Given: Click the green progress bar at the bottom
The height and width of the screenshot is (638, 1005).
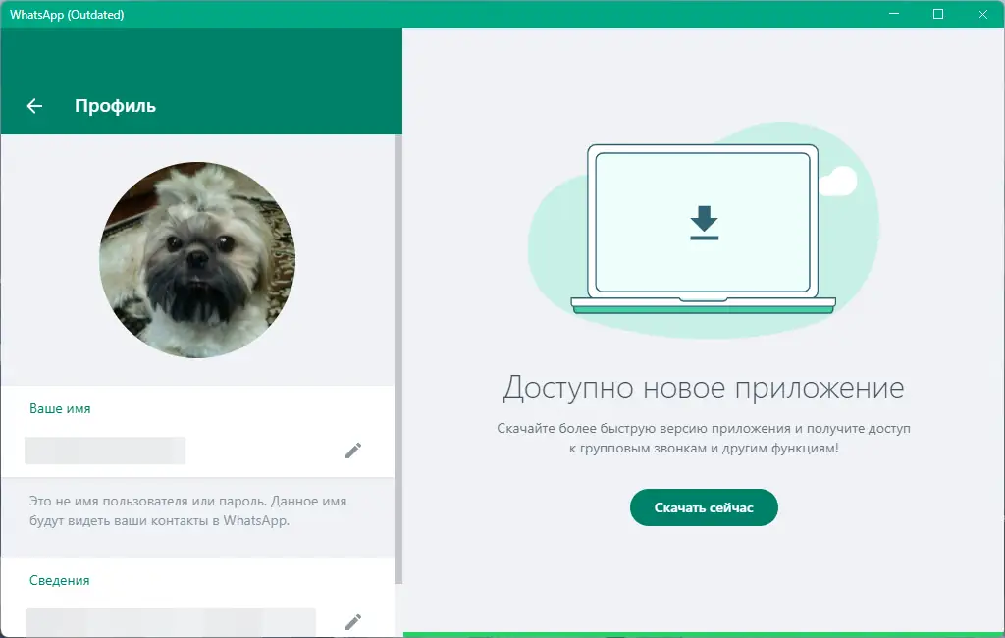Looking at the screenshot, I should (x=704, y=635).
